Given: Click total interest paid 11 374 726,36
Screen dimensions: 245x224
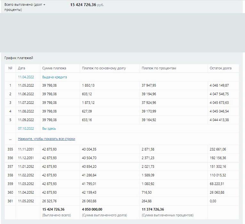Looking at the screenshot, I should click(152, 209).
